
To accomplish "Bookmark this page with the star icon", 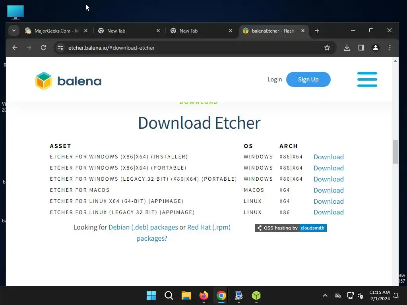I will tap(327, 48).
